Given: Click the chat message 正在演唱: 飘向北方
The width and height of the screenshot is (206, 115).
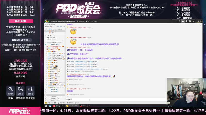Looking at the screenshot, I should pyautogui.click(x=77, y=54).
